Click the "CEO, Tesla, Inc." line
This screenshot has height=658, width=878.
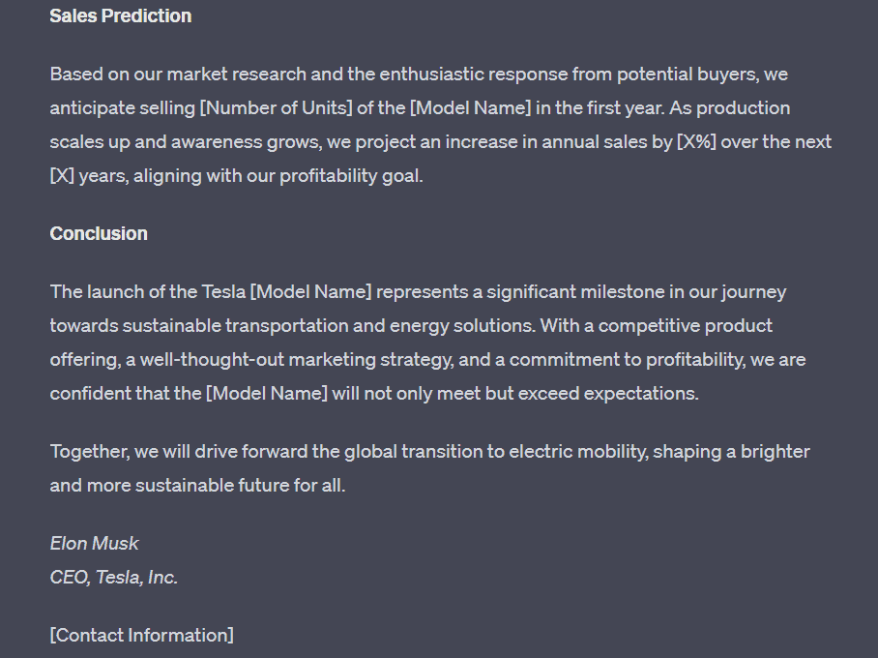tap(114, 578)
